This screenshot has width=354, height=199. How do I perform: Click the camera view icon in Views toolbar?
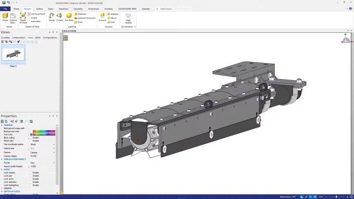click(x=19, y=41)
